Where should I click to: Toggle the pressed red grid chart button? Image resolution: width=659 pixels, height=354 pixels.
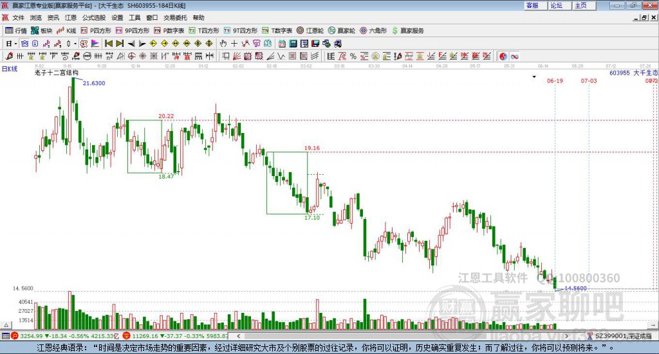click(84, 44)
